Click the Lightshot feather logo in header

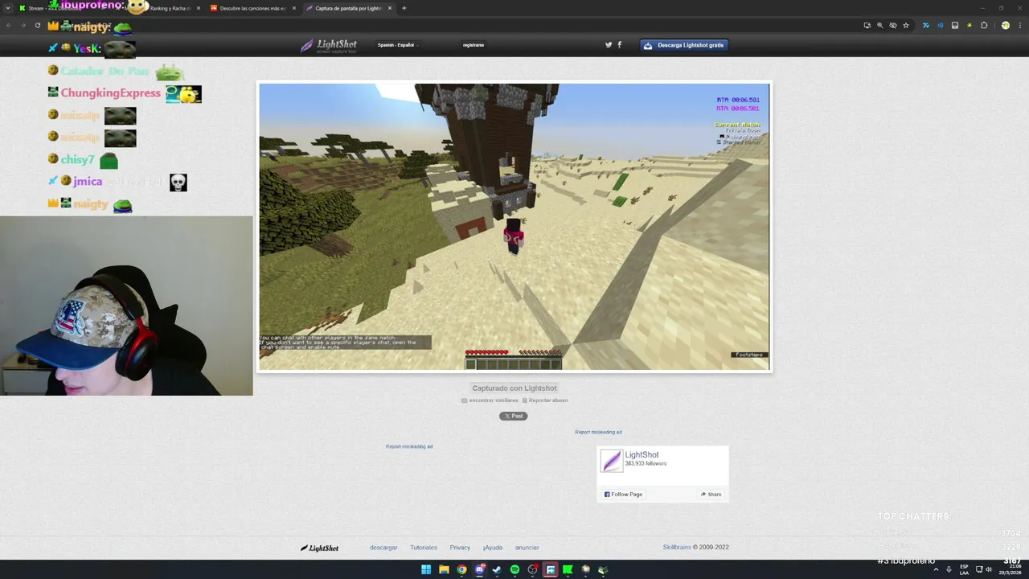(329, 46)
